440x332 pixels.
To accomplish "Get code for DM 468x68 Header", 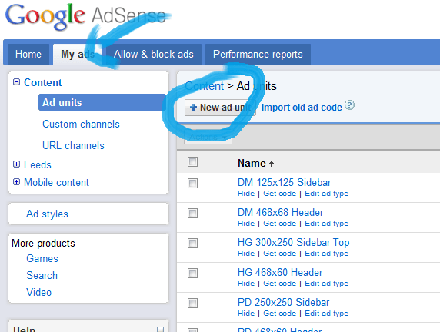I will click(279, 224).
